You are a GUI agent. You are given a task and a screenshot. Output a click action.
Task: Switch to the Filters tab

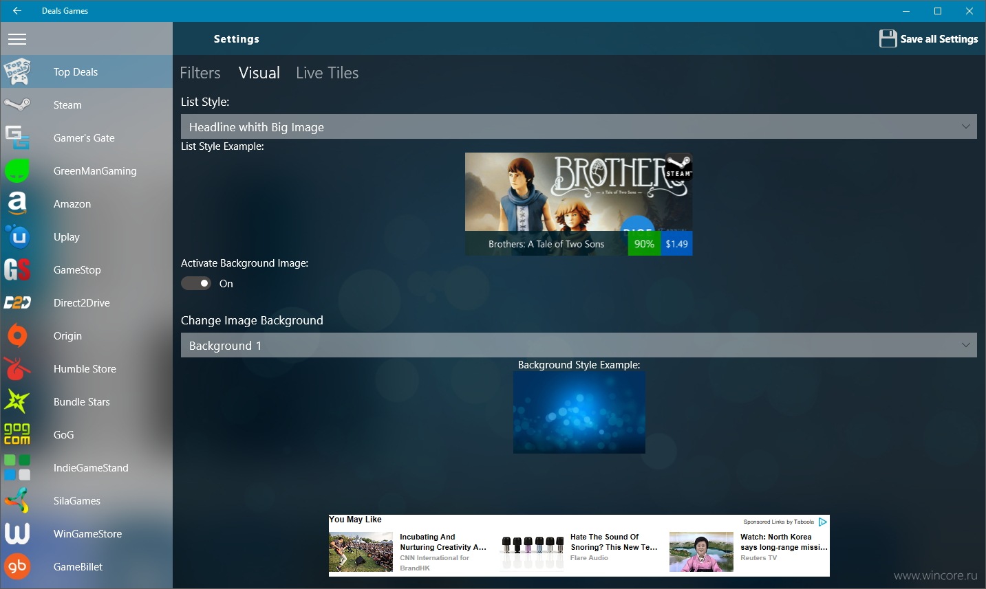(200, 73)
